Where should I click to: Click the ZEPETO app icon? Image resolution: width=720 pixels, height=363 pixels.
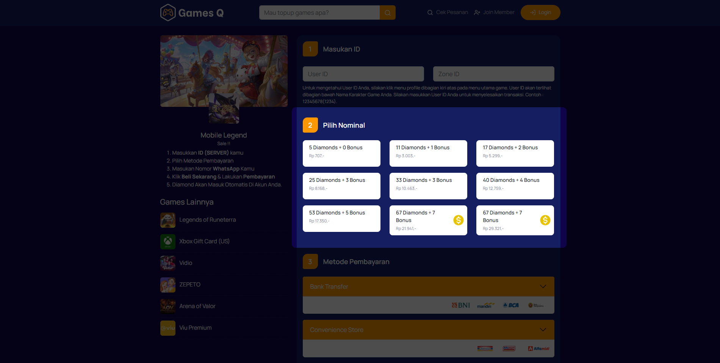(168, 285)
